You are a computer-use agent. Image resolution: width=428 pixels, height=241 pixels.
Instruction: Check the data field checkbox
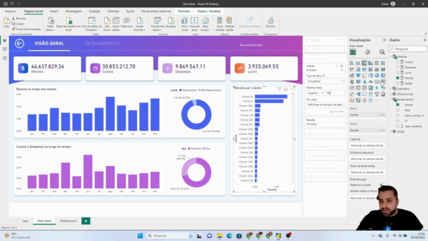pos(398,110)
